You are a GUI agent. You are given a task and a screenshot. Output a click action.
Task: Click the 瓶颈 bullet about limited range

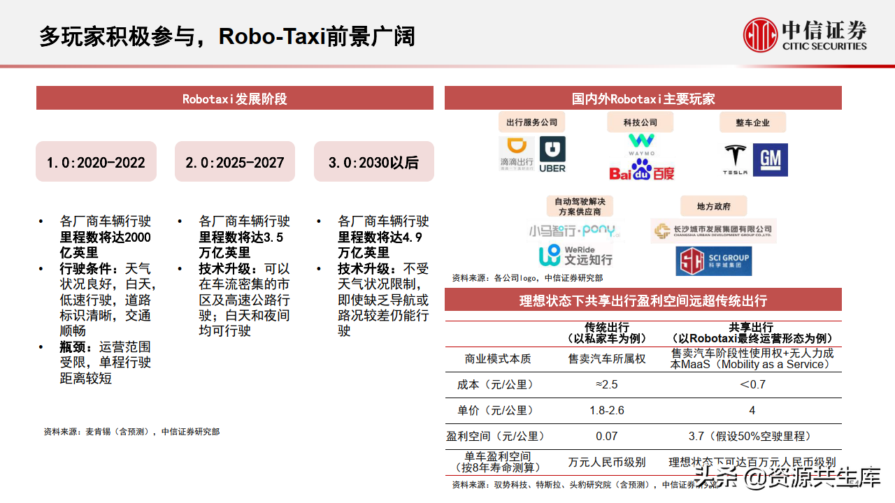point(105,363)
